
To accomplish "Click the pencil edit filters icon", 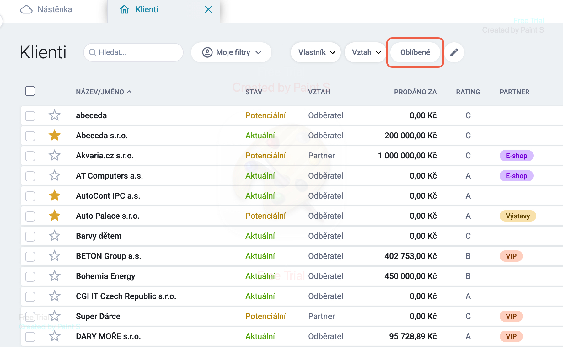I will click(x=454, y=52).
